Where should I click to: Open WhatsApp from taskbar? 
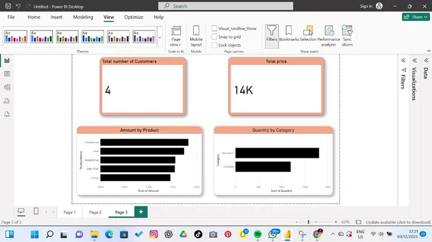pos(273,234)
